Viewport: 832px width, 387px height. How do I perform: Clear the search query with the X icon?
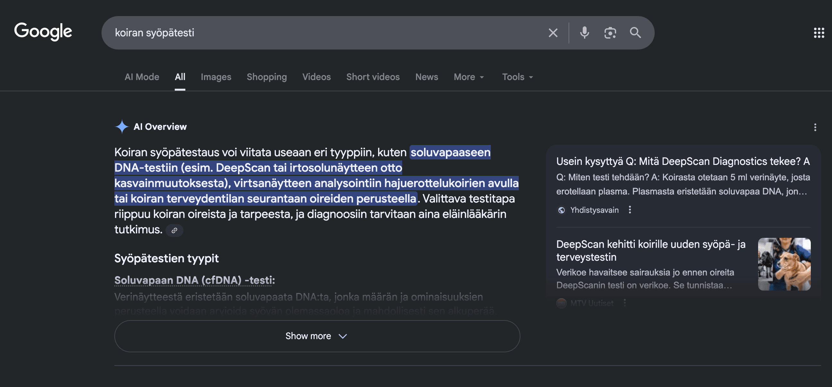pos(553,32)
